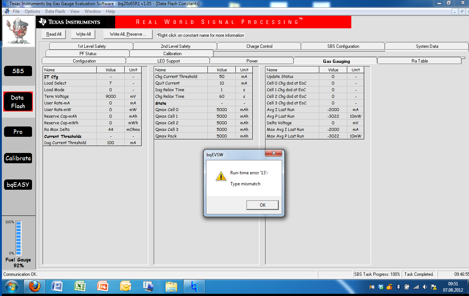
Task: Open Firefox from the taskbar
Action: click(x=34, y=286)
